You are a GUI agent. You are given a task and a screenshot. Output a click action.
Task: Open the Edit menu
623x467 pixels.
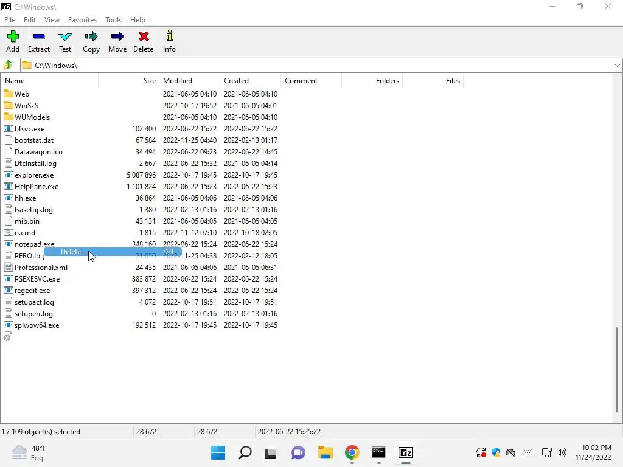(30, 20)
